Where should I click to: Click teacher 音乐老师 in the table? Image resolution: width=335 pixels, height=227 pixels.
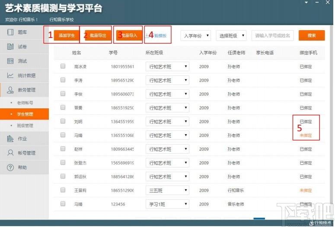(236, 204)
